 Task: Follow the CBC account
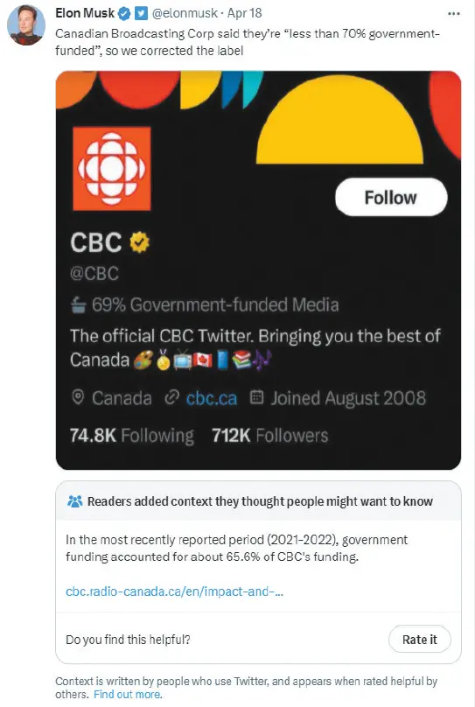[391, 197]
